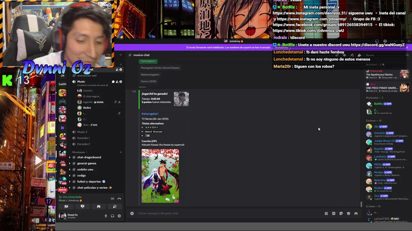Click the Katanagatari title link in embed
The height and width of the screenshot is (231, 412).
coord(150,114)
